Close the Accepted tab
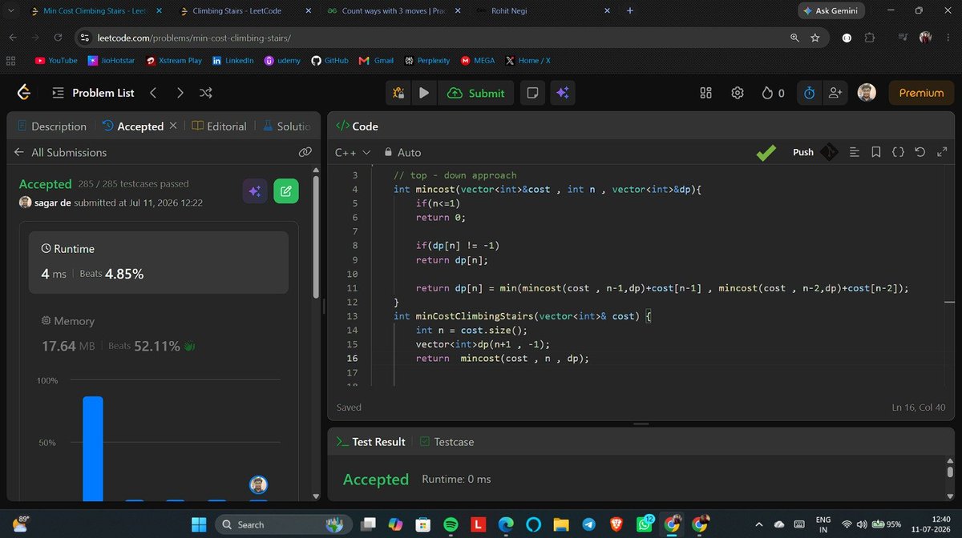 click(x=172, y=126)
